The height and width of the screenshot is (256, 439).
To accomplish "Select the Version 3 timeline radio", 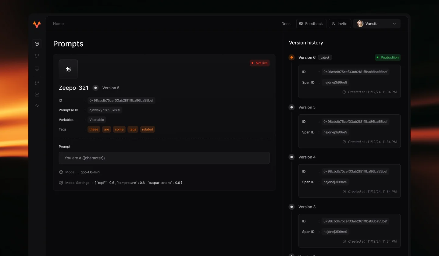I will [x=292, y=207].
